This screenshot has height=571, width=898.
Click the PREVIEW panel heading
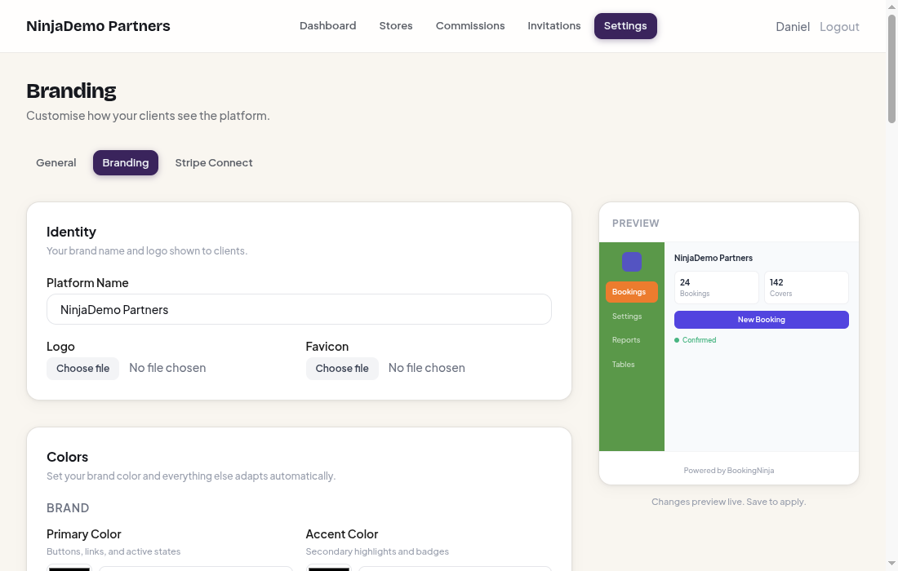click(636, 224)
